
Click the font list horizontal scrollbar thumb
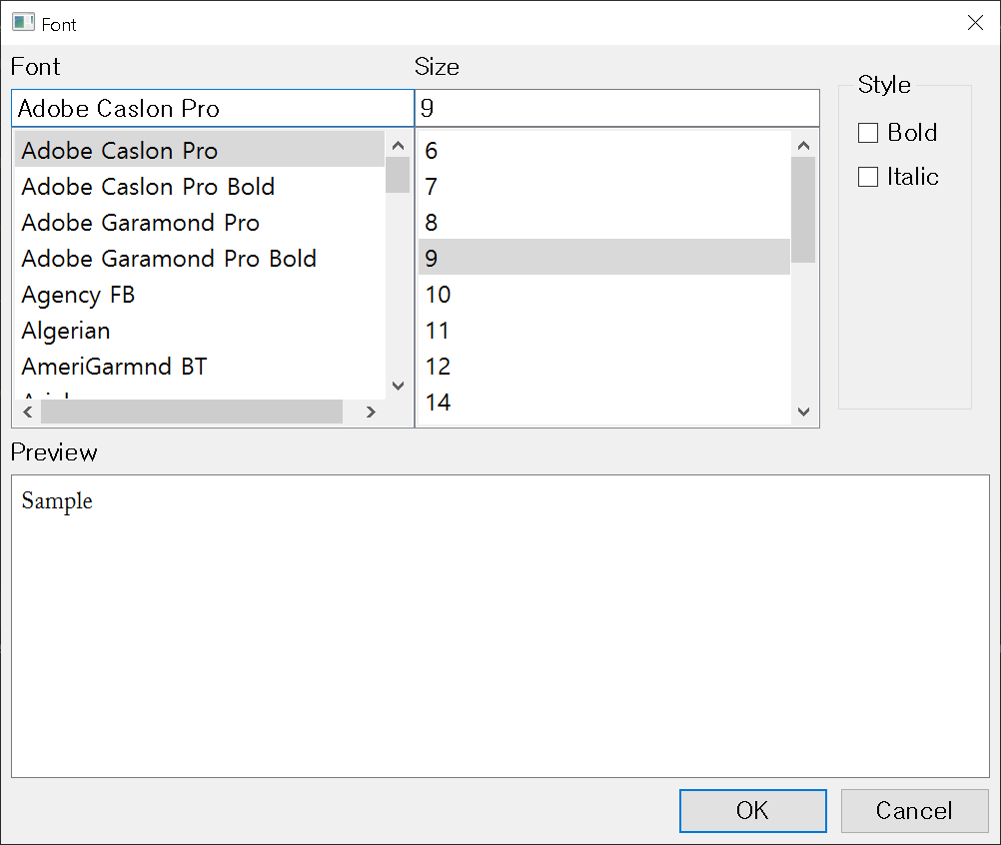192,413
